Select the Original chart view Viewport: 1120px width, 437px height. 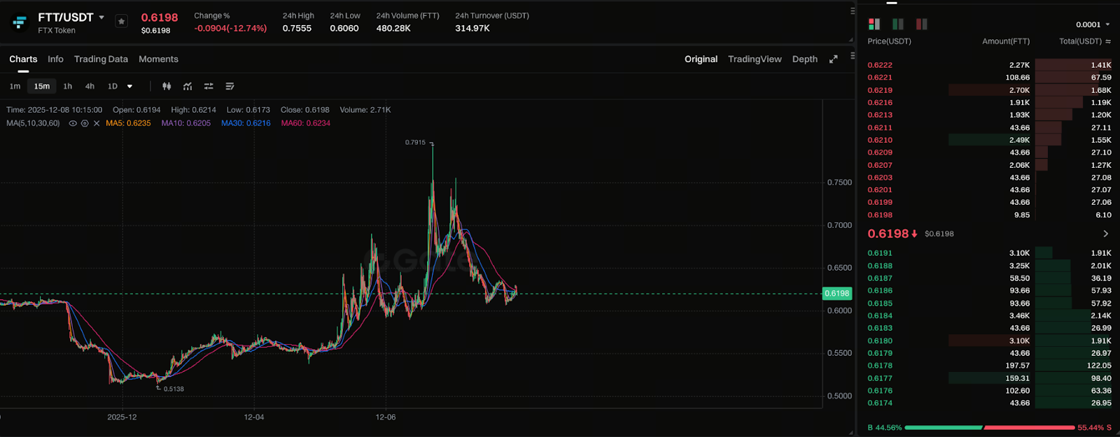coord(701,59)
